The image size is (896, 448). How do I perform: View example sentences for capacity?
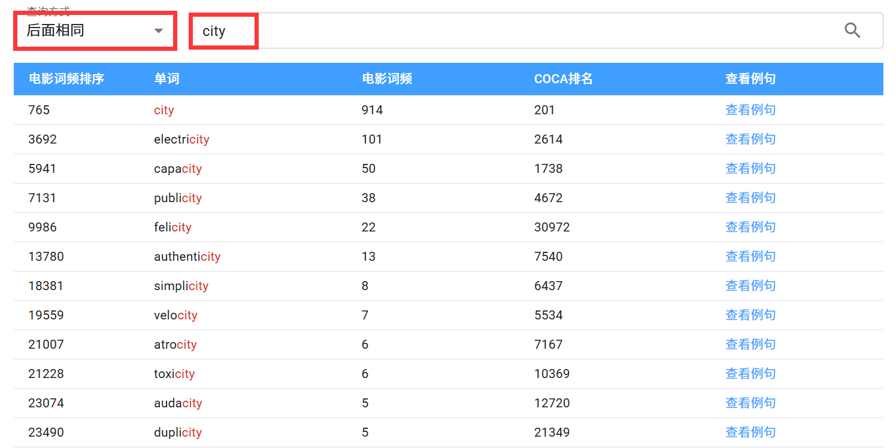(750, 169)
